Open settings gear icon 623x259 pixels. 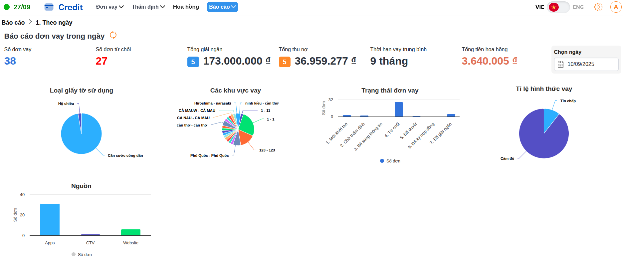pos(598,7)
